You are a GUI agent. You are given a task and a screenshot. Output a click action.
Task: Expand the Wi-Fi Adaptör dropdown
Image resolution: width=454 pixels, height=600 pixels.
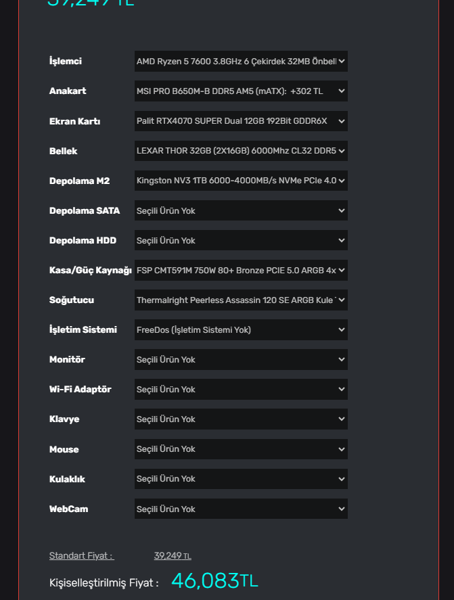pos(241,389)
